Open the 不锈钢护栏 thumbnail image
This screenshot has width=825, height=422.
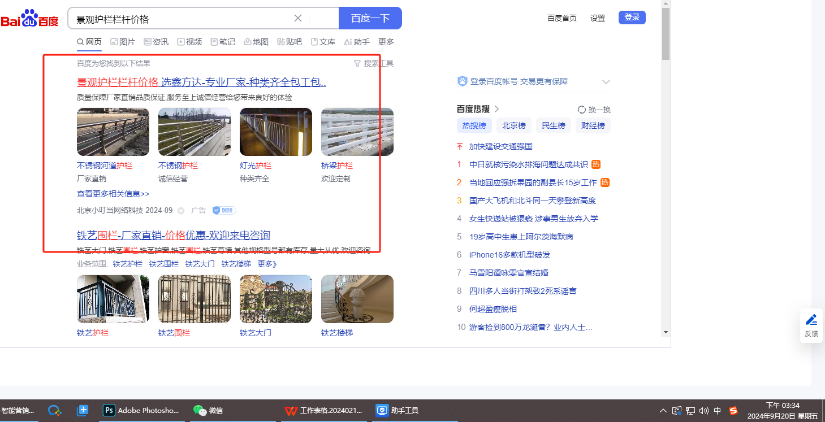[195, 132]
